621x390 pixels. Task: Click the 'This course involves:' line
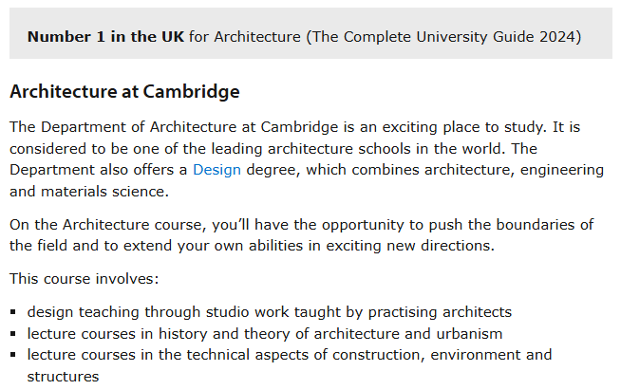(x=84, y=279)
